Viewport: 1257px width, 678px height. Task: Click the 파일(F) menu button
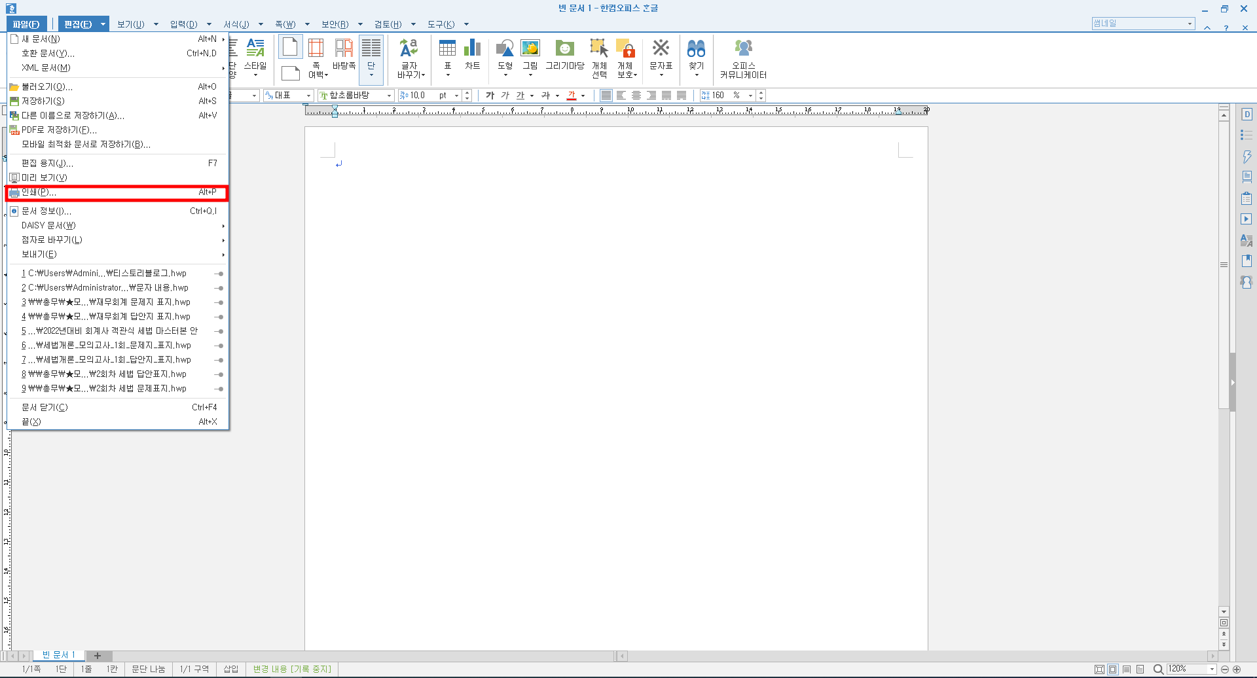coord(26,24)
